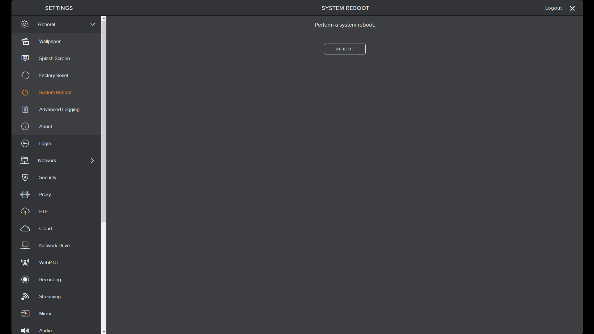The width and height of the screenshot is (594, 334).
Task: Click the Wallpaper icon
Action: pyautogui.click(x=25, y=41)
